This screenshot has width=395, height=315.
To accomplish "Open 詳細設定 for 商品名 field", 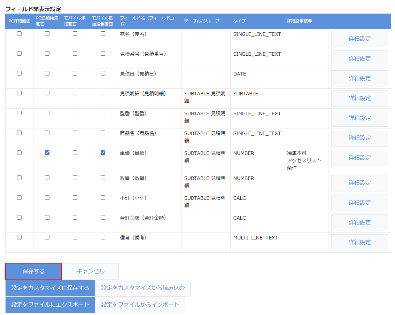I will click(x=359, y=138).
